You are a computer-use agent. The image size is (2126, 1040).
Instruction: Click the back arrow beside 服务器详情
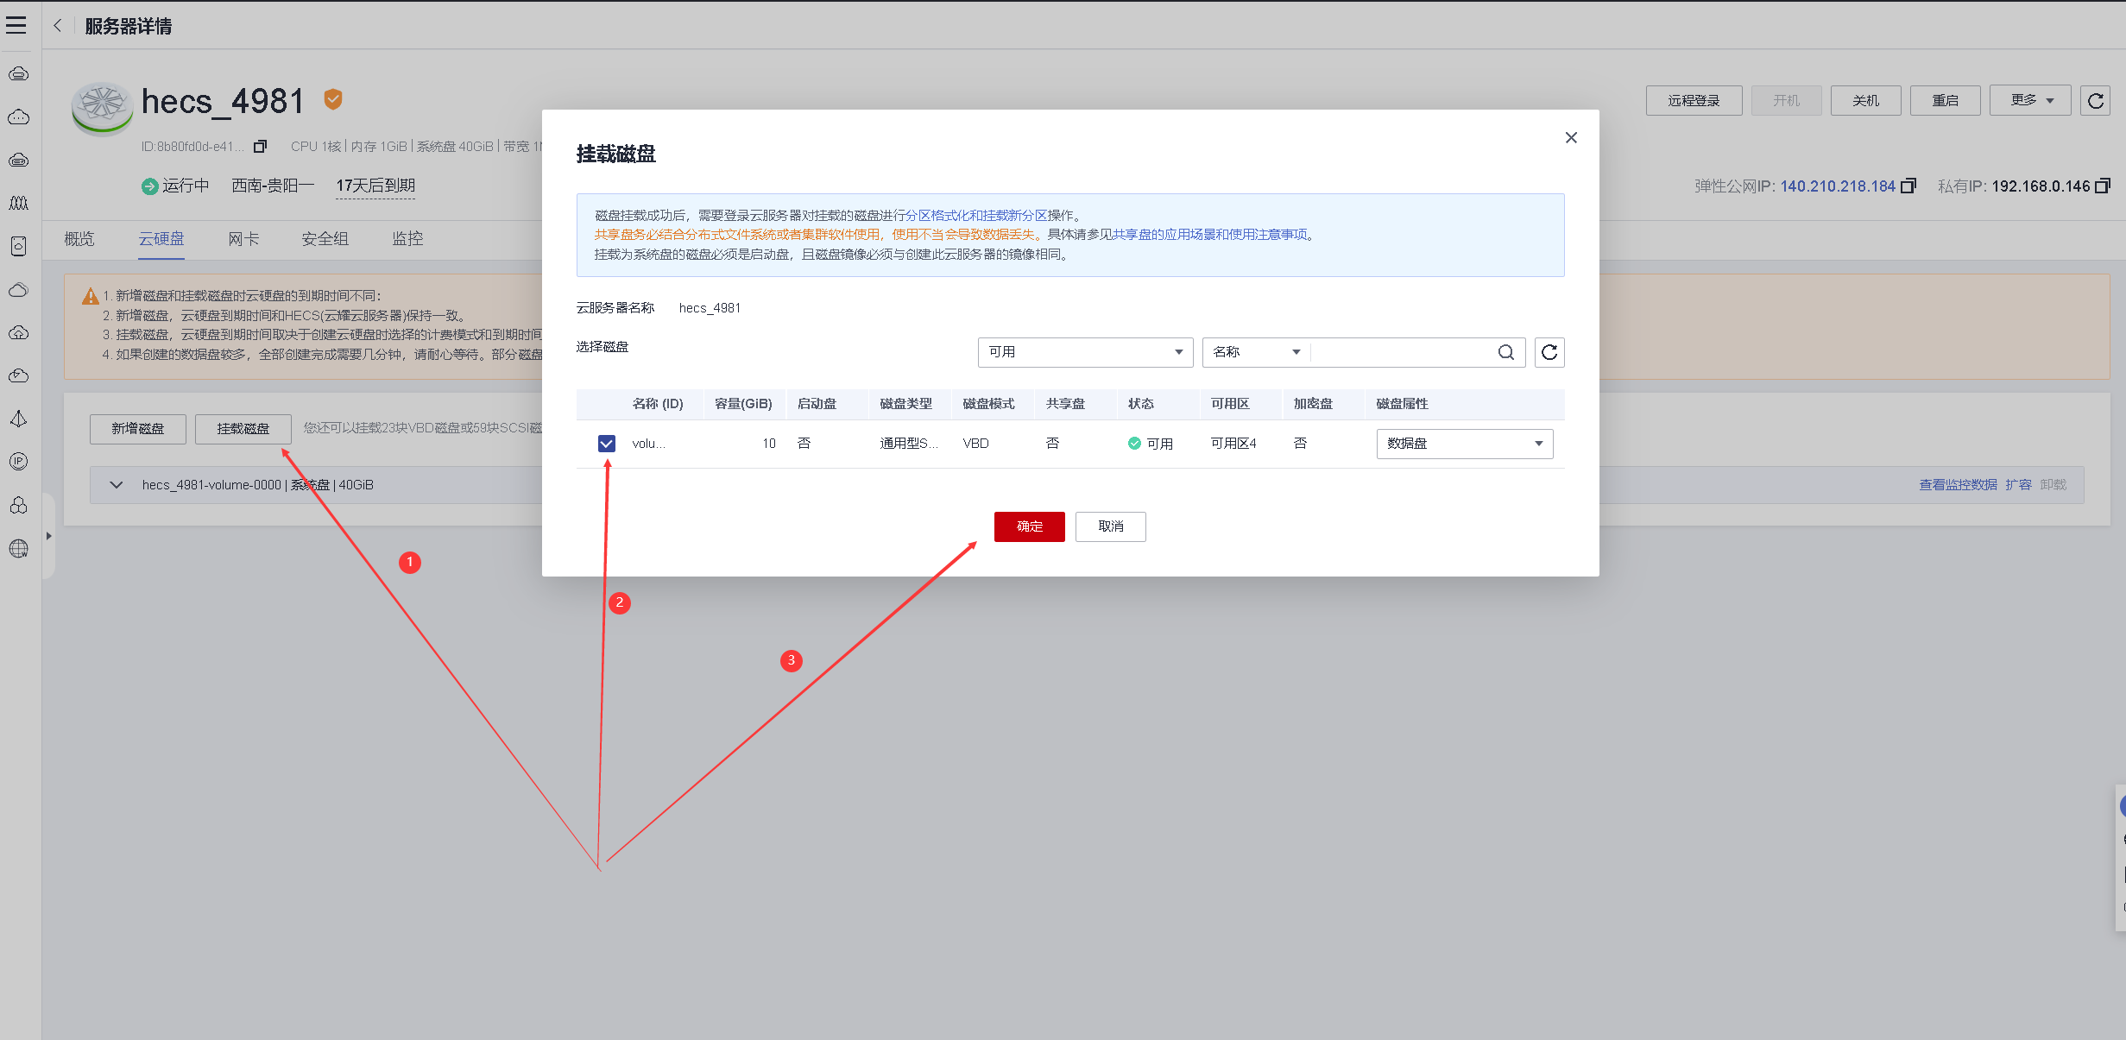coord(58,26)
